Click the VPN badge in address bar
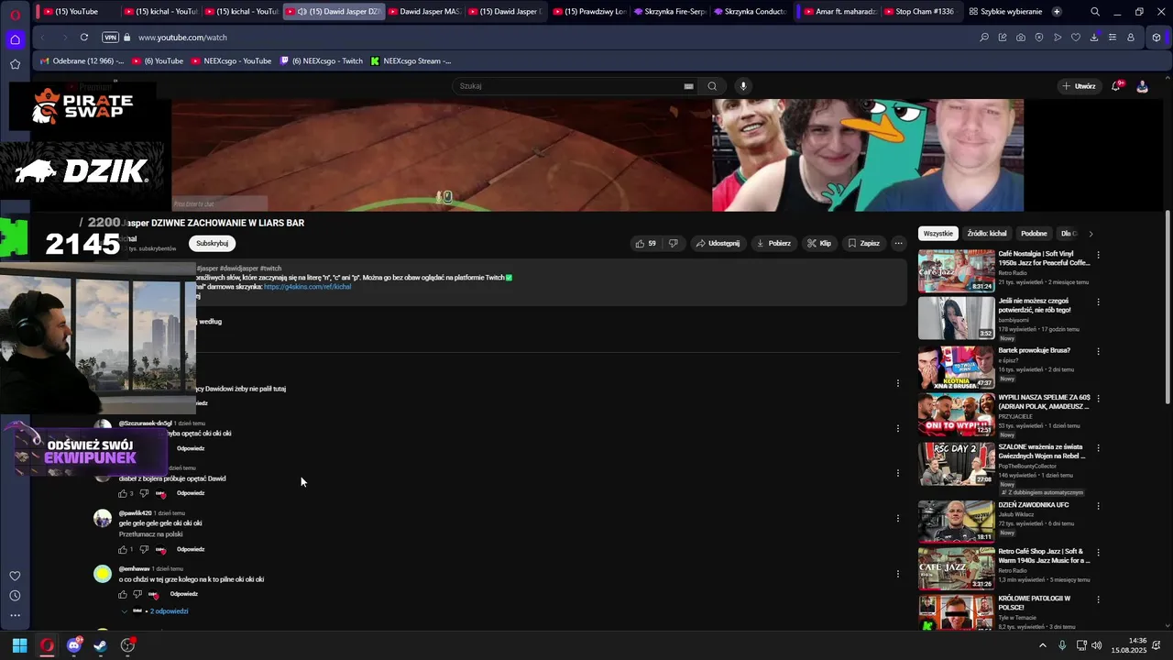This screenshot has height=660, width=1173. click(x=110, y=38)
